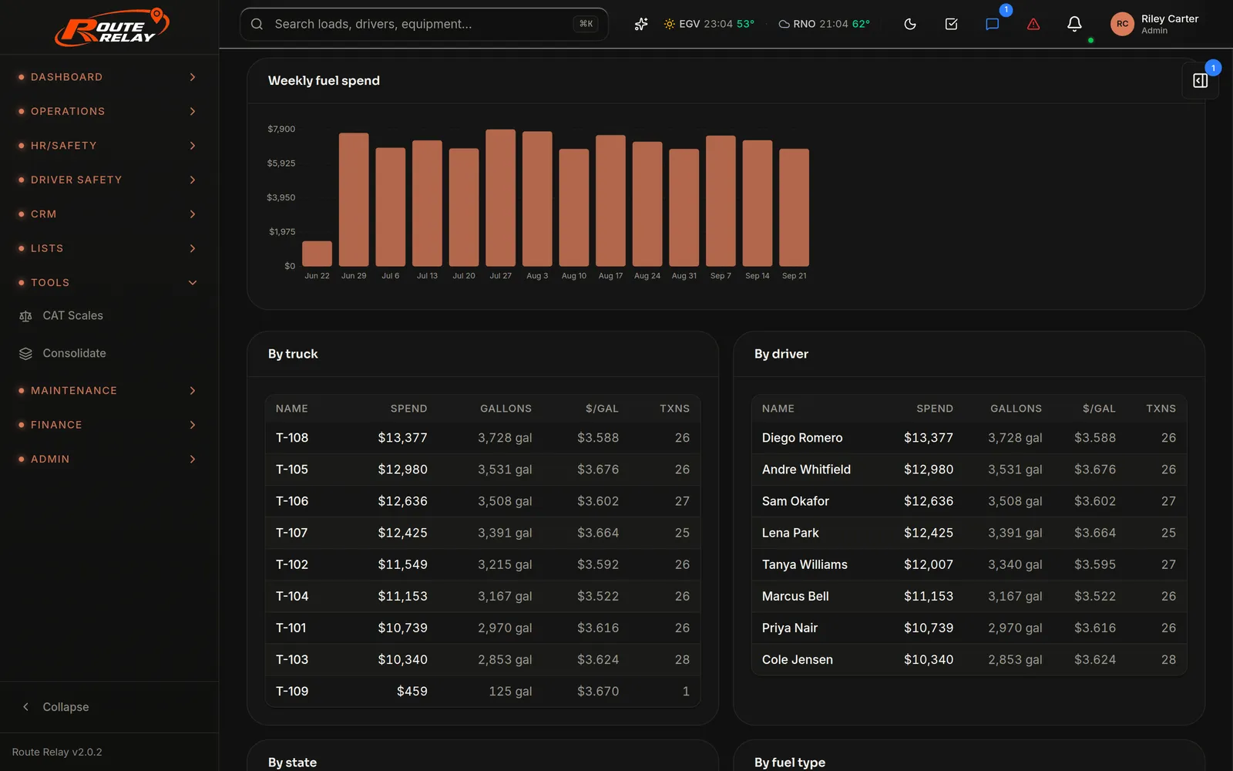This screenshot has height=771, width=1233.
Task: Click the Jun 22 fuel spend bar
Action: (x=317, y=254)
